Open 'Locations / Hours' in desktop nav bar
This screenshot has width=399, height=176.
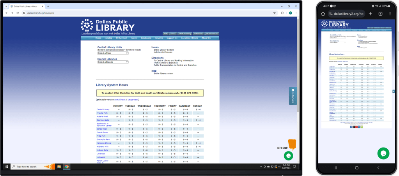point(190,38)
